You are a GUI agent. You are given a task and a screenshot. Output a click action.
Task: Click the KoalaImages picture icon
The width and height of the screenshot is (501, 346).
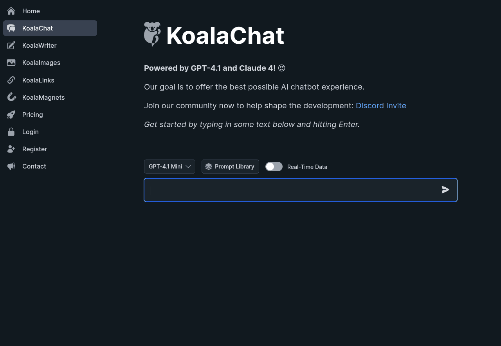coord(11,63)
